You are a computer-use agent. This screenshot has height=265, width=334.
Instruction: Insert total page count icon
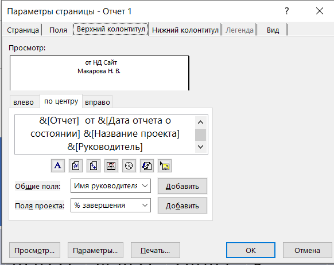pos(94,165)
